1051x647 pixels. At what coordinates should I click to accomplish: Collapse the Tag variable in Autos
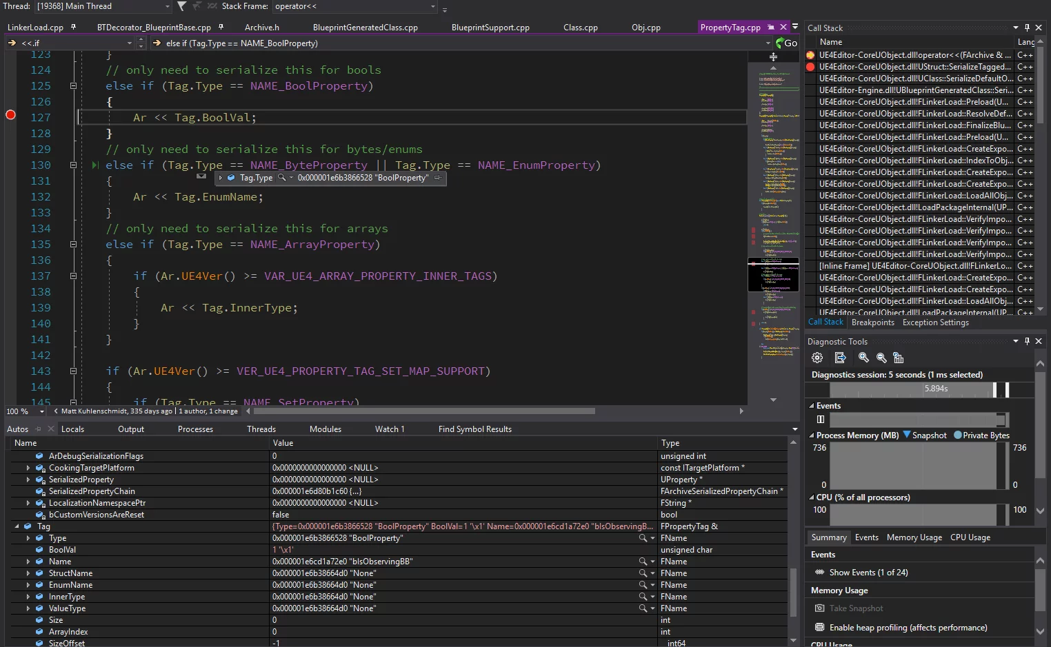pos(17,526)
